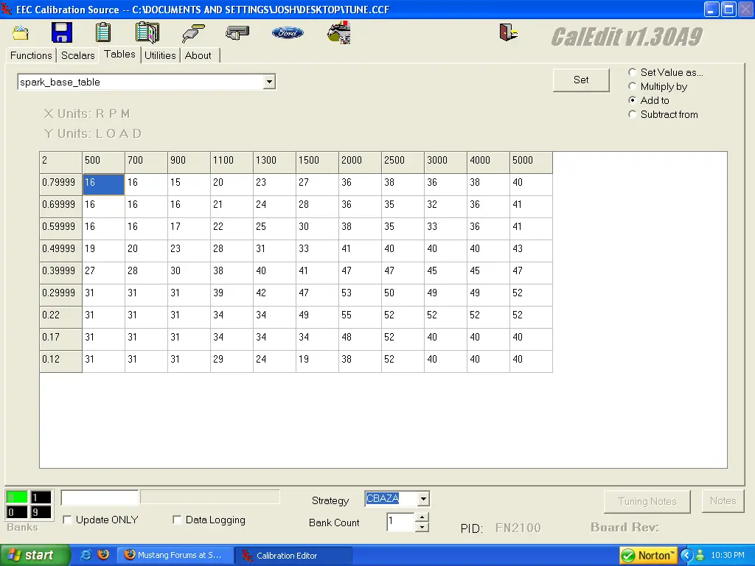Click the Notes button
The image size is (755, 566).
click(x=723, y=501)
